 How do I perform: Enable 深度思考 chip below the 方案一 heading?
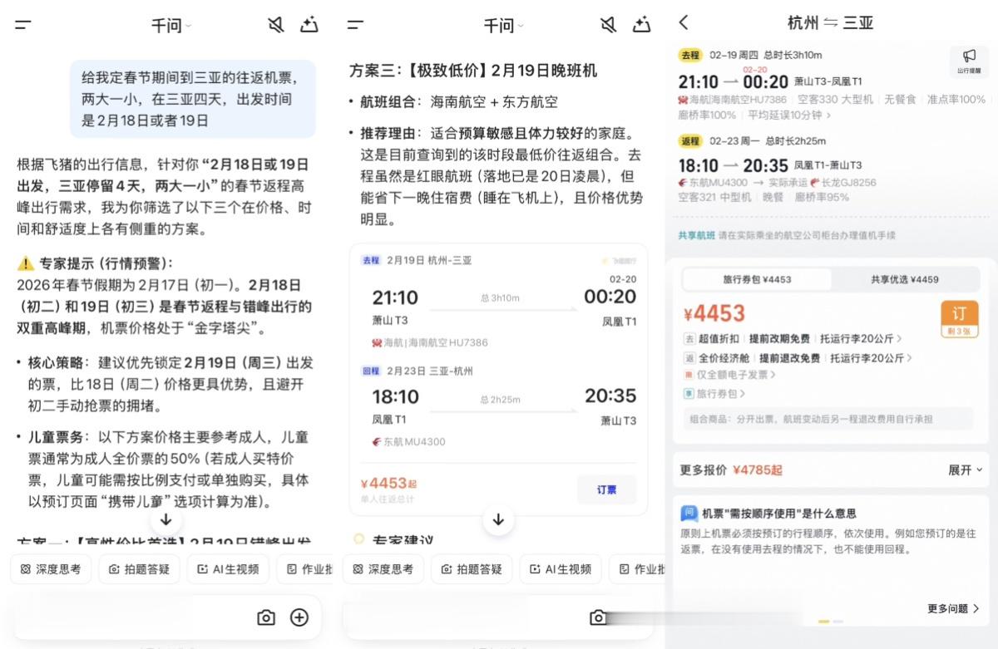(51, 569)
